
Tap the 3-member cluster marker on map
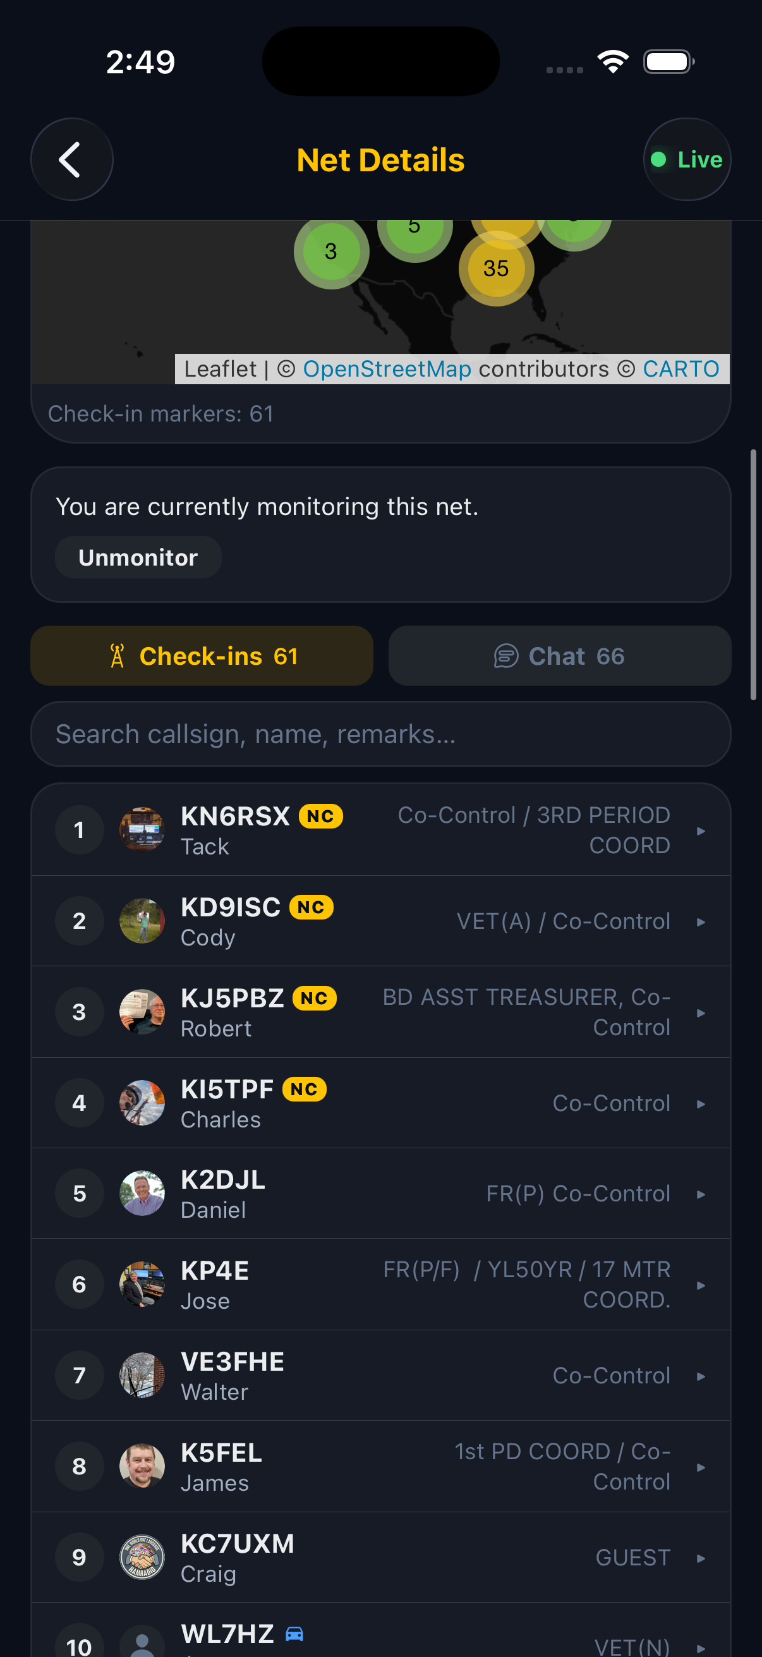(330, 252)
